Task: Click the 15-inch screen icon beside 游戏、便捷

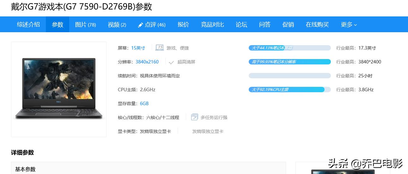Action: [160, 48]
